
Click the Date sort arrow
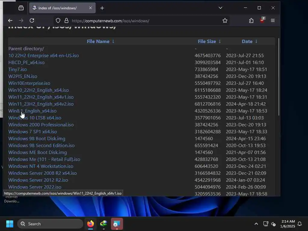[256, 41]
